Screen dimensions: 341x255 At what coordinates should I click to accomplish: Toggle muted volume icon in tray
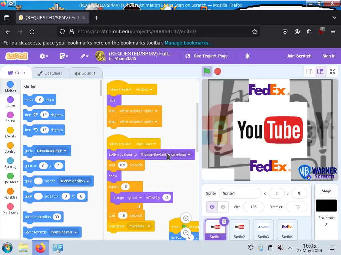281,247
